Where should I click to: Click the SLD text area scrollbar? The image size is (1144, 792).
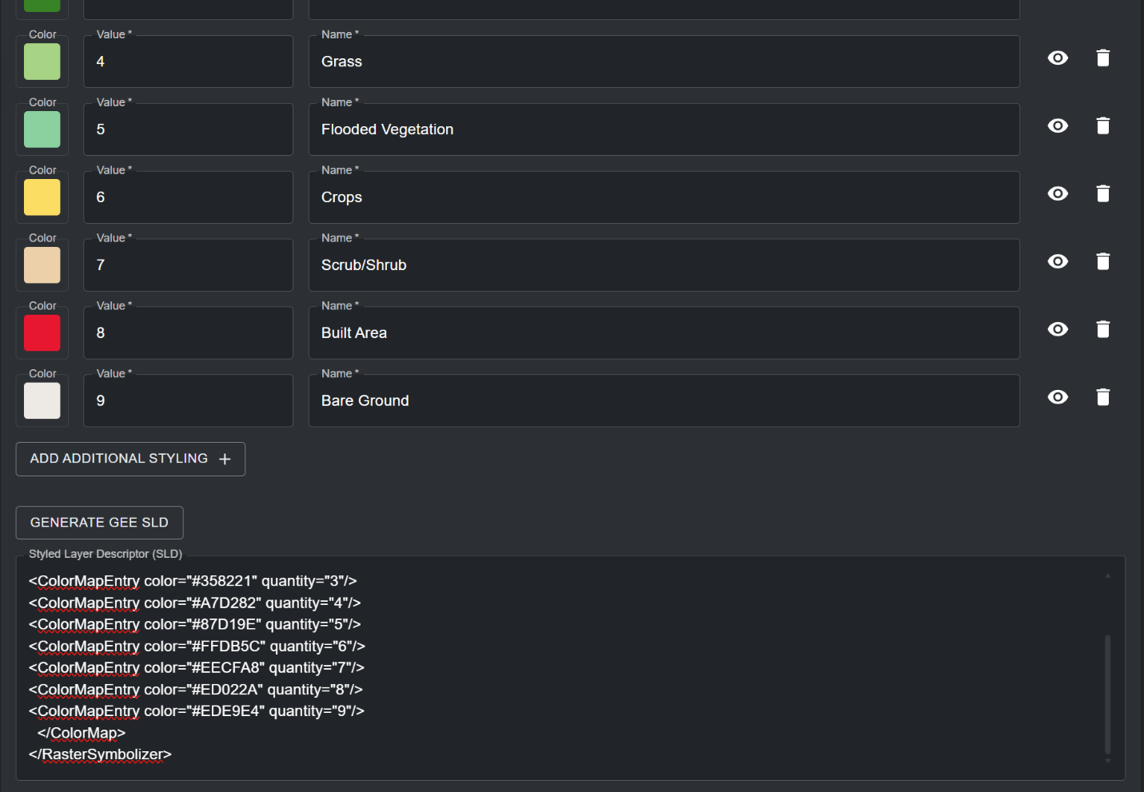1107,694
